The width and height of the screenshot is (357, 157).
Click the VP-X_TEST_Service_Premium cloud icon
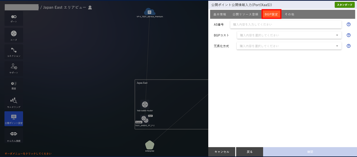click(x=150, y=12)
